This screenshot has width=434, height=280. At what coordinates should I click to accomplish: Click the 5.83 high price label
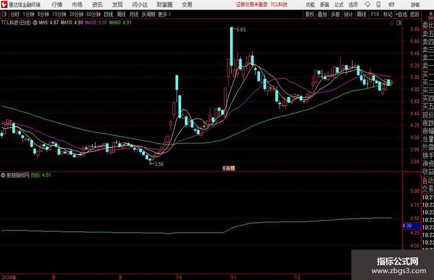[x=241, y=30]
